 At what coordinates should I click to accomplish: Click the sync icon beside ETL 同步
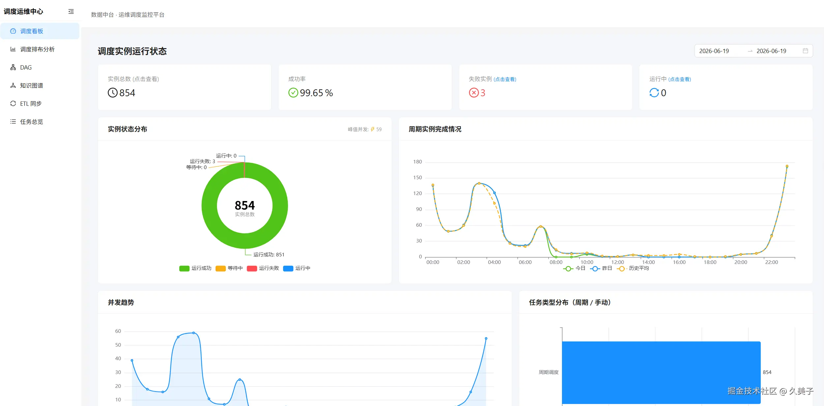pyautogui.click(x=13, y=103)
